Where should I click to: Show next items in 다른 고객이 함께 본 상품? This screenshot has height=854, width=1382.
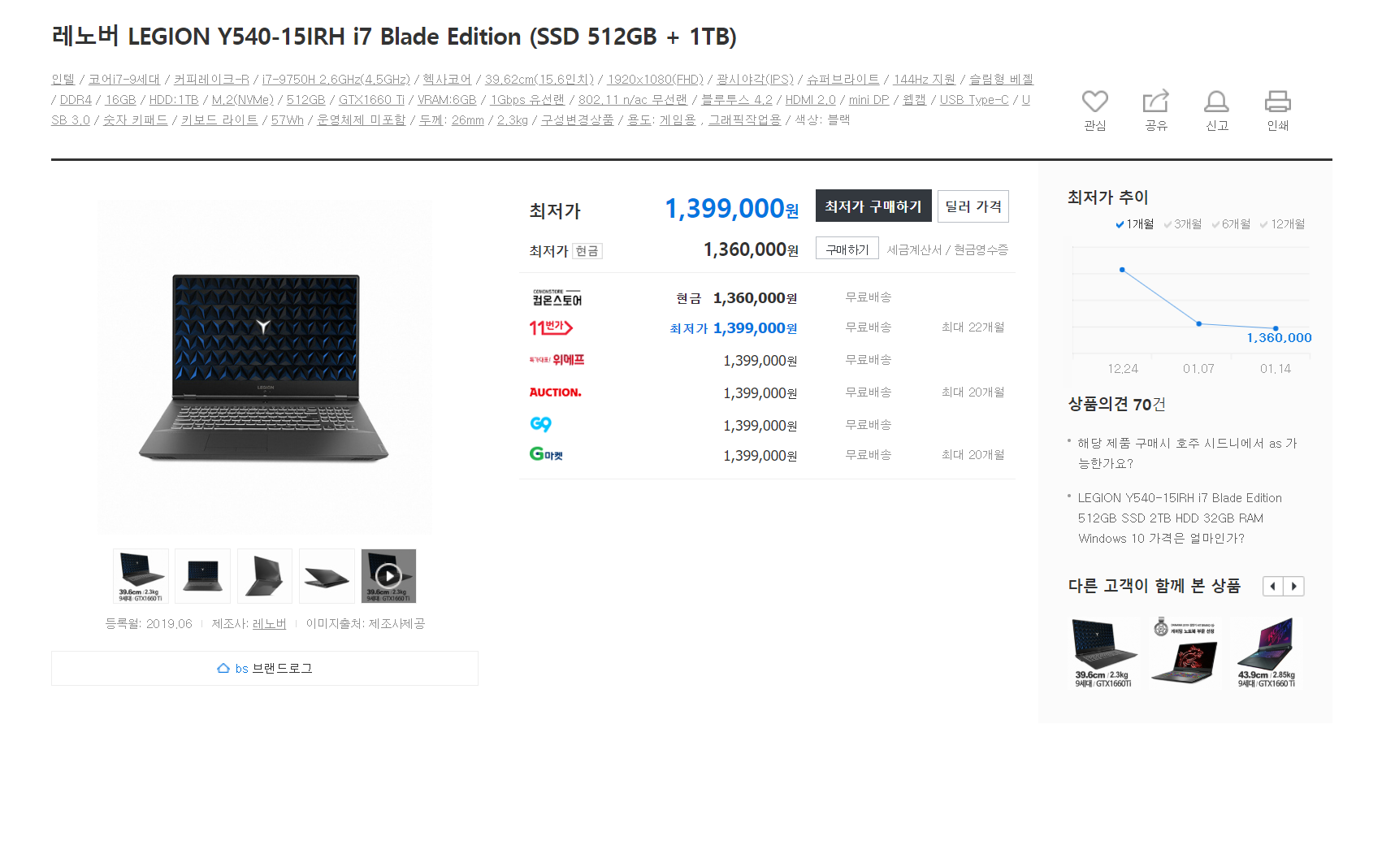click(x=1294, y=586)
